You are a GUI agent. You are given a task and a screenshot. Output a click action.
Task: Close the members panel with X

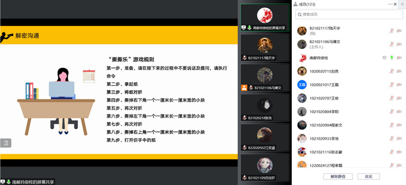click(x=395, y=4)
